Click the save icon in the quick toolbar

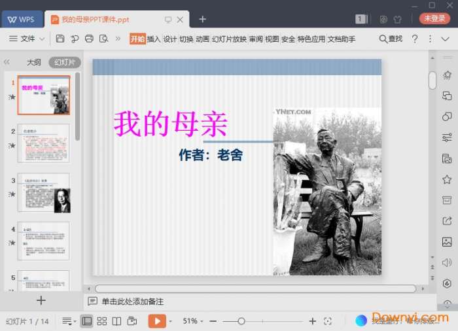pyautogui.click(x=60, y=39)
